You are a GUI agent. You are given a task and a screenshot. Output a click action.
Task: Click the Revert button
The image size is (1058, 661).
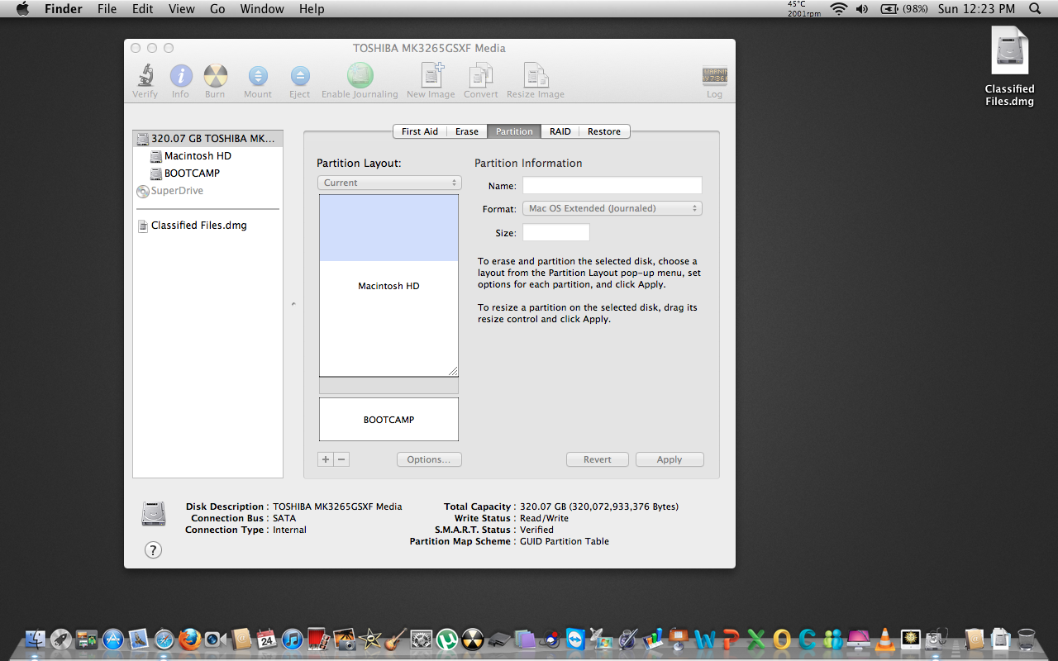(598, 459)
